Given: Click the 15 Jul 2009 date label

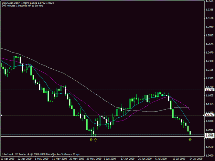Looking at the screenshot, I should [x=179, y=159].
